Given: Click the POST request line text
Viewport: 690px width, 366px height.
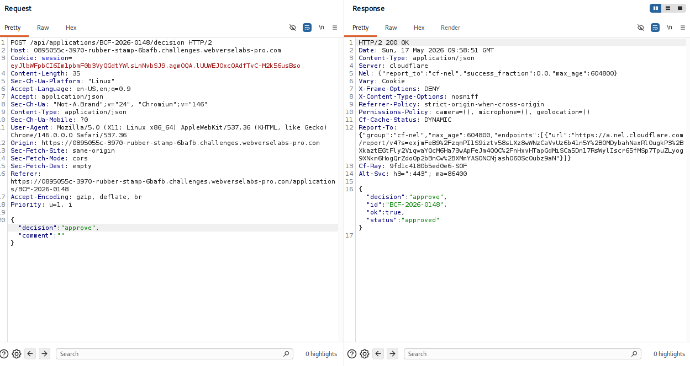Looking at the screenshot, I should 111,42.
